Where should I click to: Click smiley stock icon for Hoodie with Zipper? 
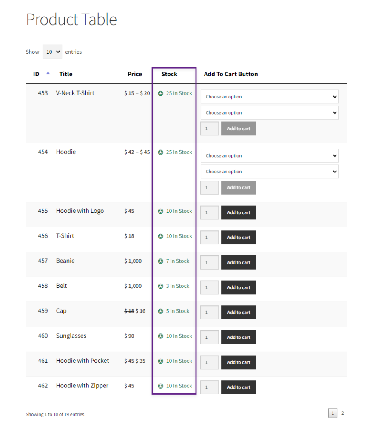(160, 386)
